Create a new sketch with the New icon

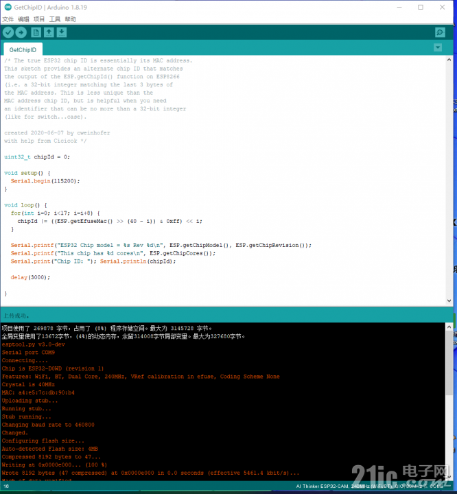point(36,32)
